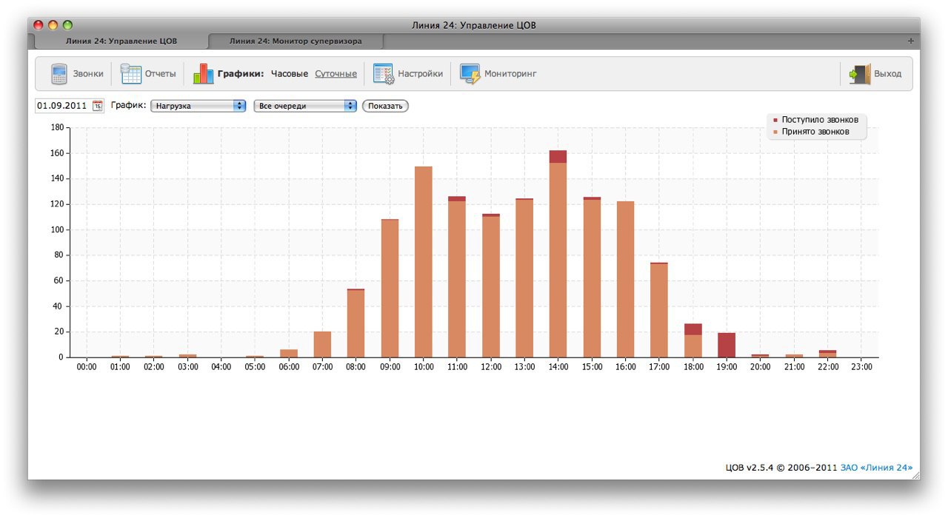Click the 10:00 chart bar
Screen dimensions: 948x518
coord(423,262)
